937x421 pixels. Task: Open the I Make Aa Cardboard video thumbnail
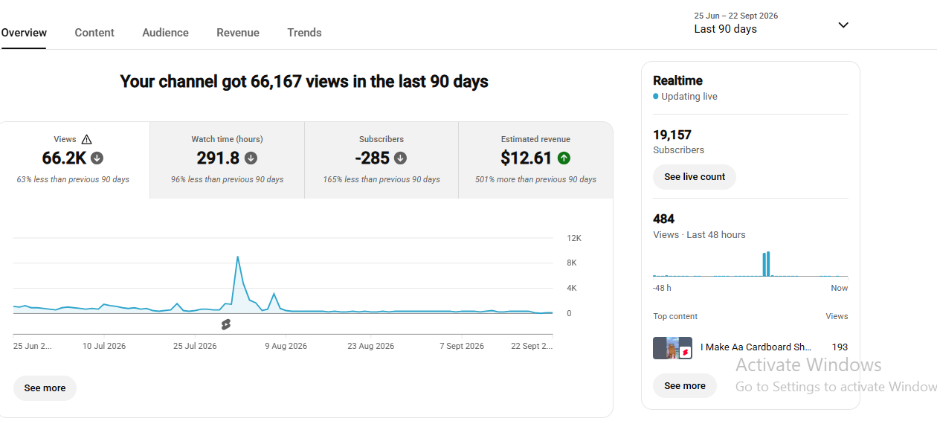pyautogui.click(x=672, y=348)
